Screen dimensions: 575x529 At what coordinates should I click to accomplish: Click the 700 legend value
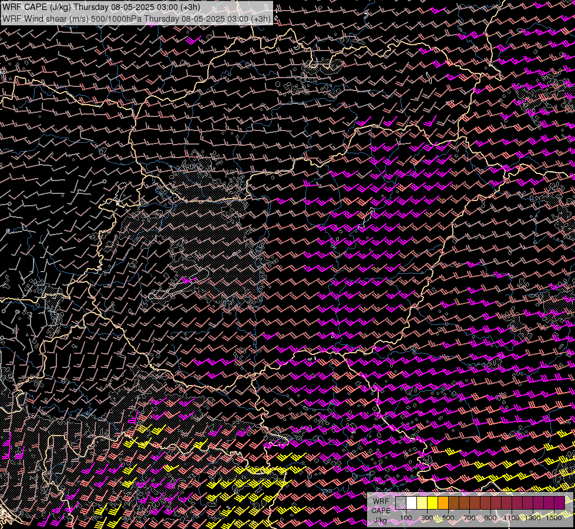coord(469,518)
